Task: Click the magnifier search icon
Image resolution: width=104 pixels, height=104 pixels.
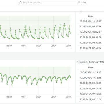Action: 21,2
